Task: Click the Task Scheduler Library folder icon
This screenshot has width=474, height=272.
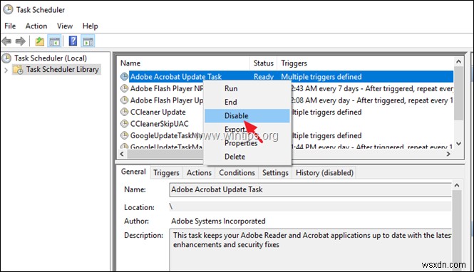Action: point(18,70)
